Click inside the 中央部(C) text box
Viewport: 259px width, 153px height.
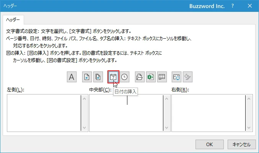[126, 113]
